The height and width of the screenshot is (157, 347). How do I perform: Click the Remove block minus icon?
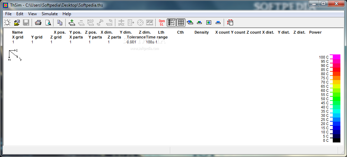click(x=81, y=23)
